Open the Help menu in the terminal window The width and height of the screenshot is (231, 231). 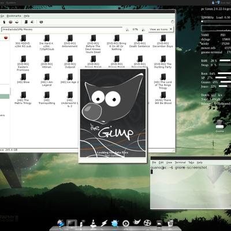click(200, 162)
